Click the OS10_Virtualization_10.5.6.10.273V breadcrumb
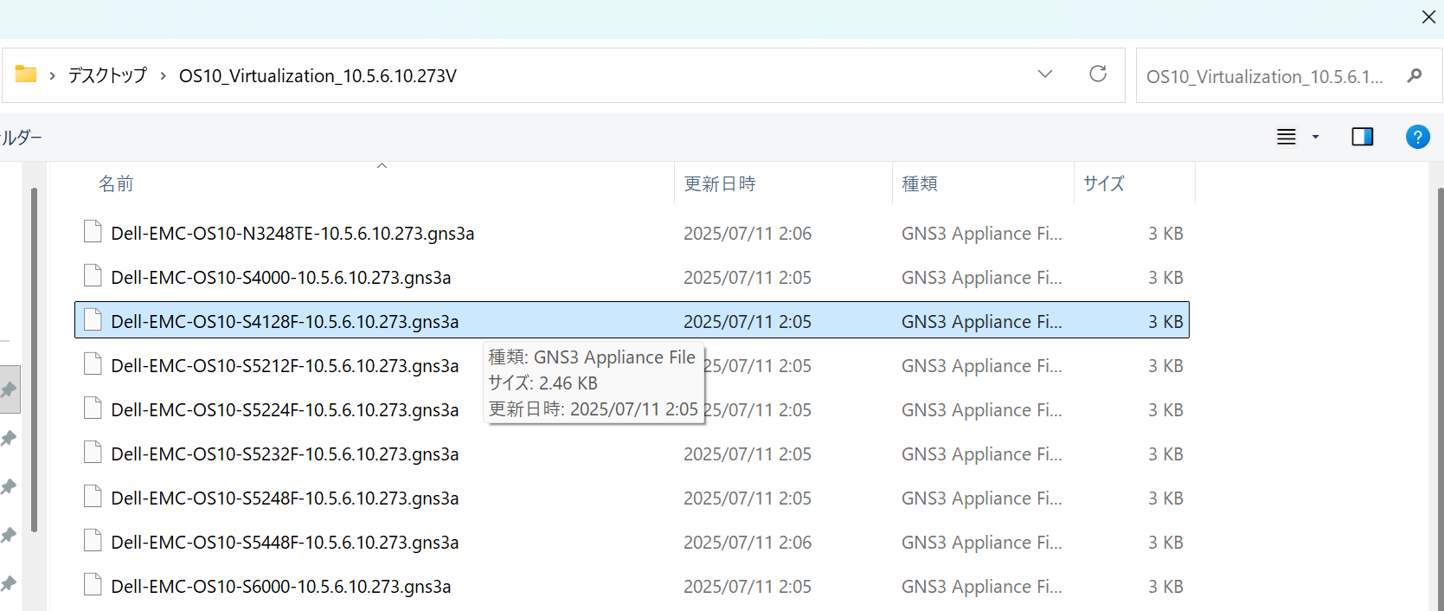Viewport: 1444px width, 611px height. click(318, 76)
